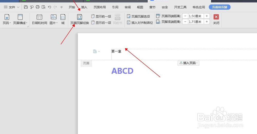257x134 pixels.
Task: Click the document icon left of header
Action: tap(95, 51)
